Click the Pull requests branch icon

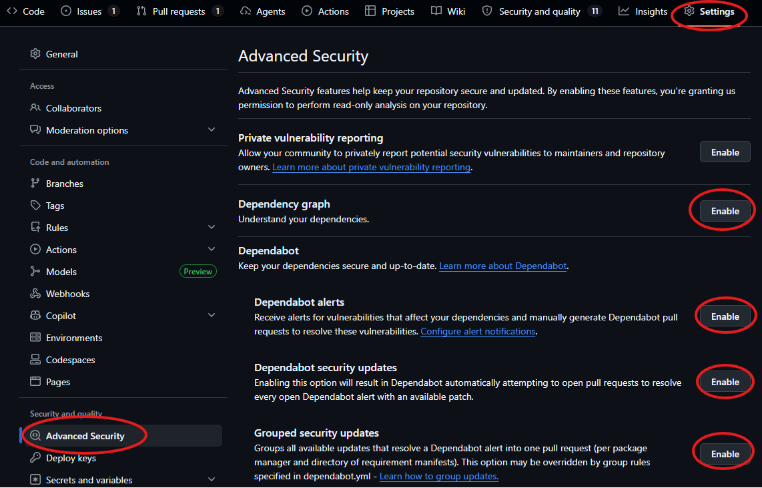tap(141, 11)
